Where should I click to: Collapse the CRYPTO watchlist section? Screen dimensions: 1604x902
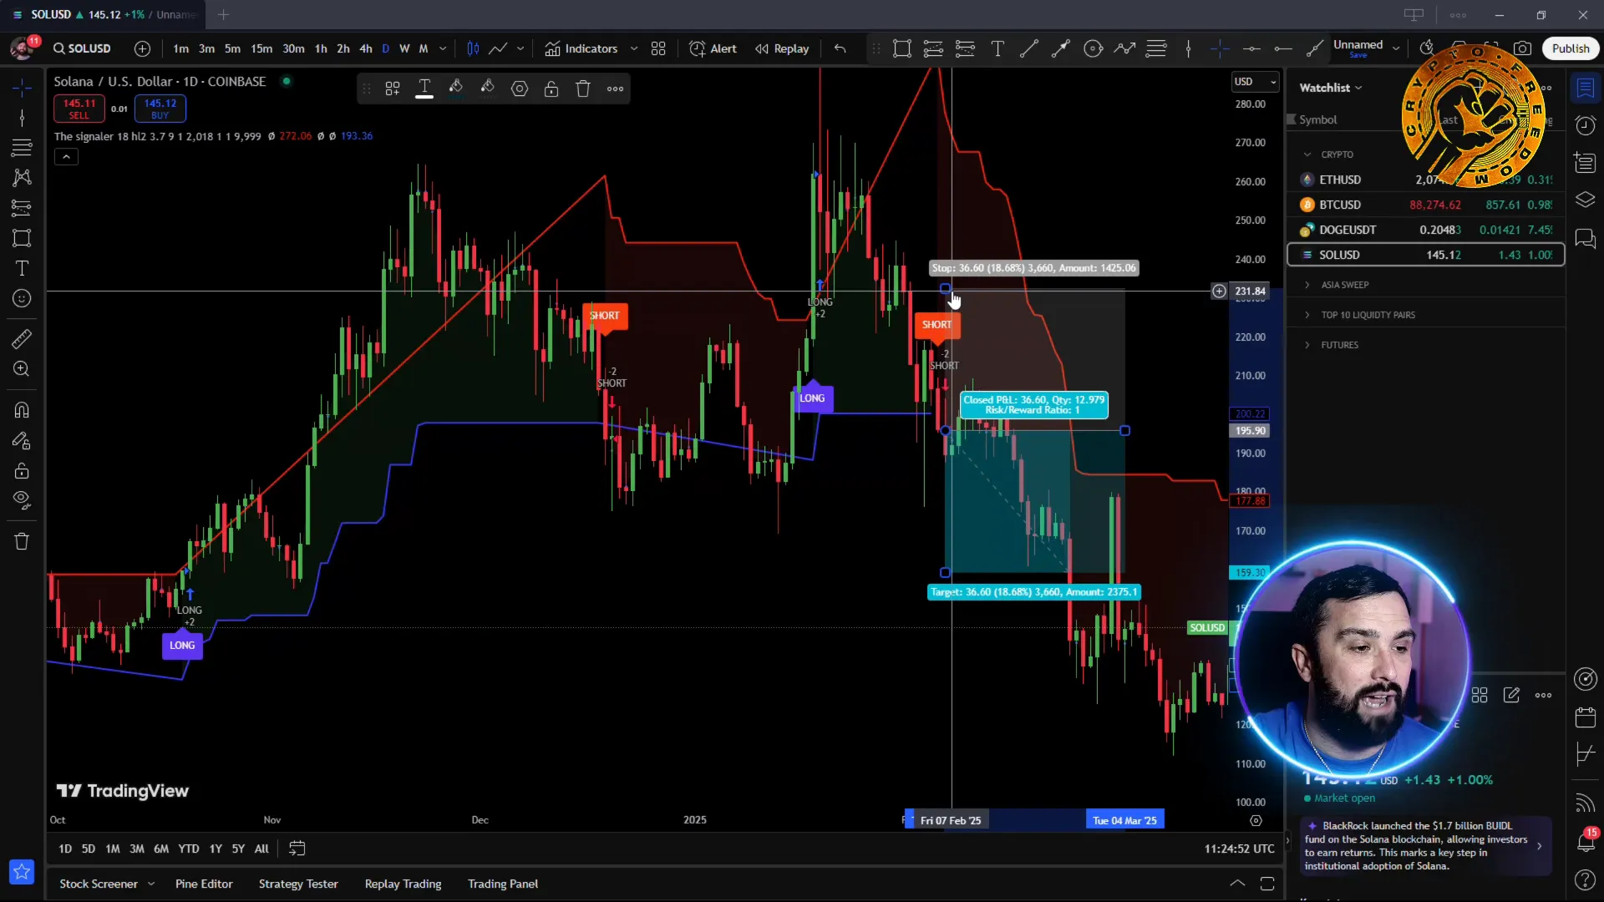tap(1307, 155)
